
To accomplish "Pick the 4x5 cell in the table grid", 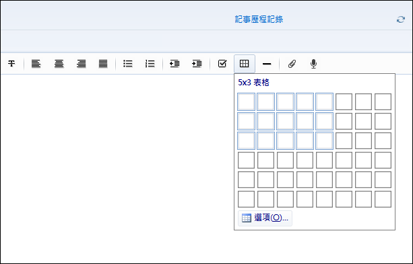I will coord(305,179).
